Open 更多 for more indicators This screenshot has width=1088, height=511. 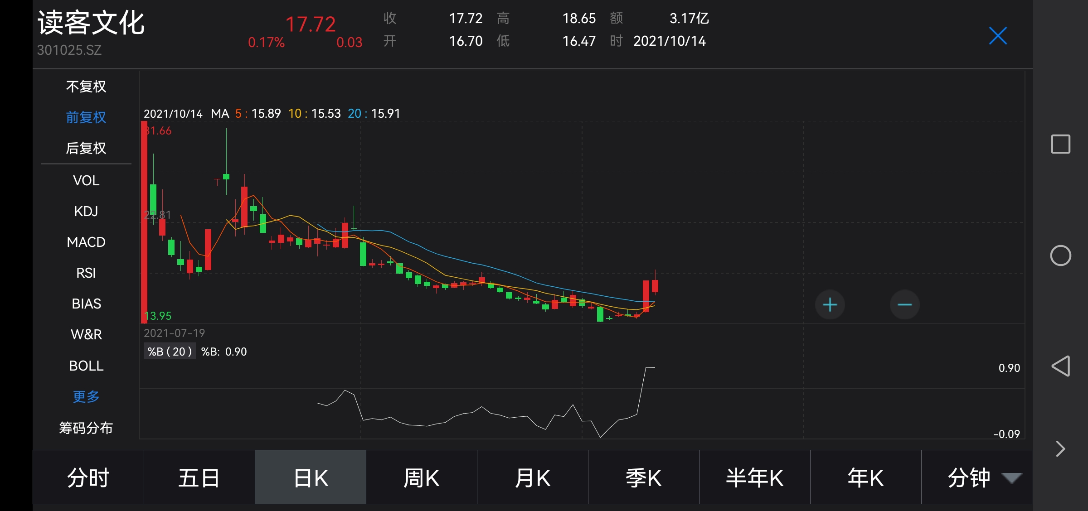click(x=86, y=396)
